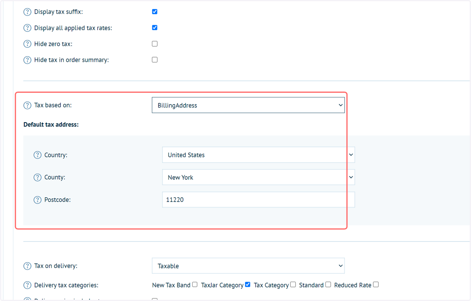Open the Tax on delivery dropdown
Image resolution: width=471 pixels, height=301 pixels.
248,266
